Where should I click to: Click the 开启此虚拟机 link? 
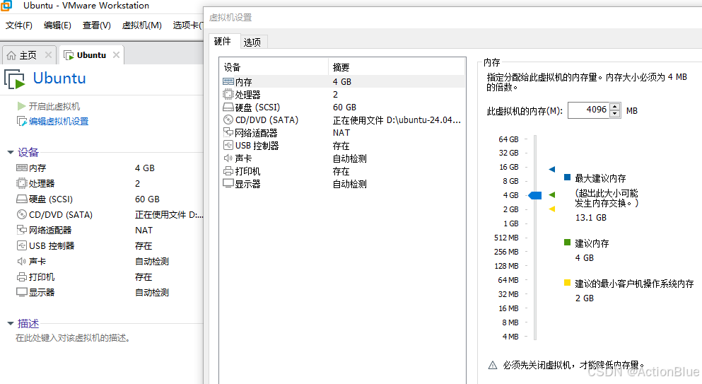tap(54, 106)
